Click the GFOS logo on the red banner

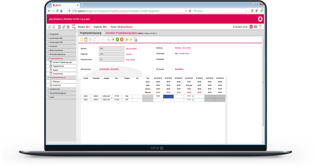(x=260, y=19)
